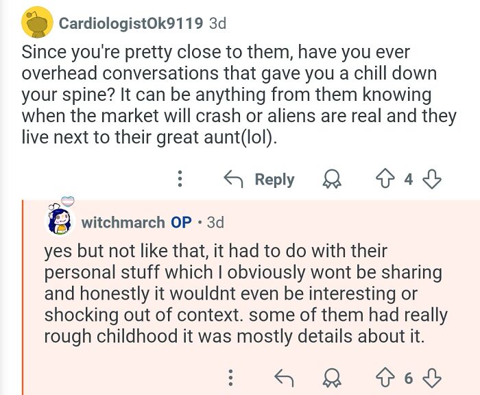Click witchmarch's reply text body

click(x=245, y=294)
